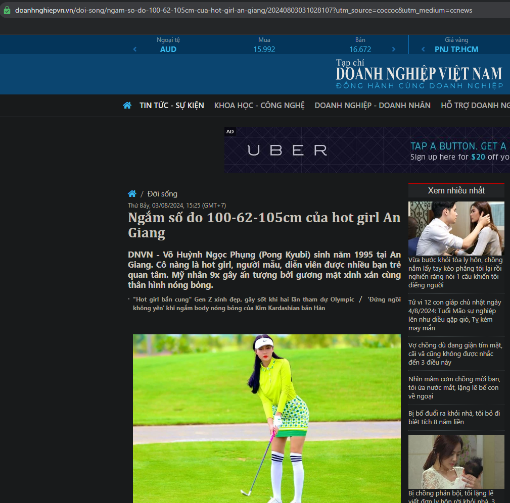510x503 pixels.
Task: Click the home icon in navigation bar
Action: coord(127,105)
